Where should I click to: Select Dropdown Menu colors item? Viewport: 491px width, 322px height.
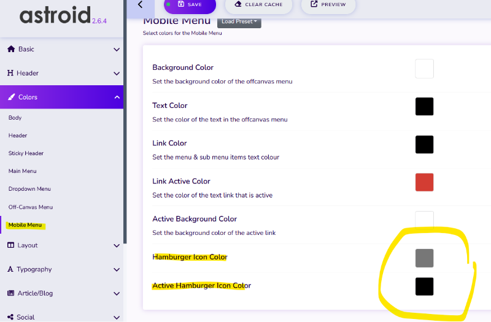point(29,189)
